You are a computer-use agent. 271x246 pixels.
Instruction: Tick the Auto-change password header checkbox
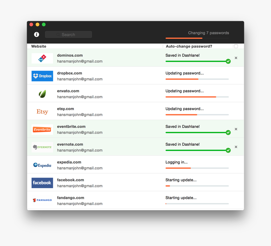point(236,46)
